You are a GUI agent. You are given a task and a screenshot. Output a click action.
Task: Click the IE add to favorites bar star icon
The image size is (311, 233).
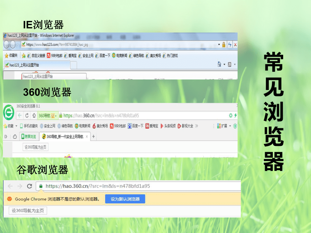pyautogui.click(x=24, y=56)
